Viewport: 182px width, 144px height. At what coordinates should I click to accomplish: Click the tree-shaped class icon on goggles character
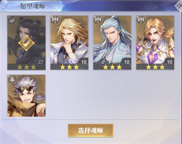tap(12, 79)
